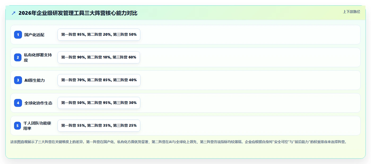
Task: Click value box 第一阵营 50%, 第二阵营 95%, 第三阵营 30%
Action: (x=99, y=103)
